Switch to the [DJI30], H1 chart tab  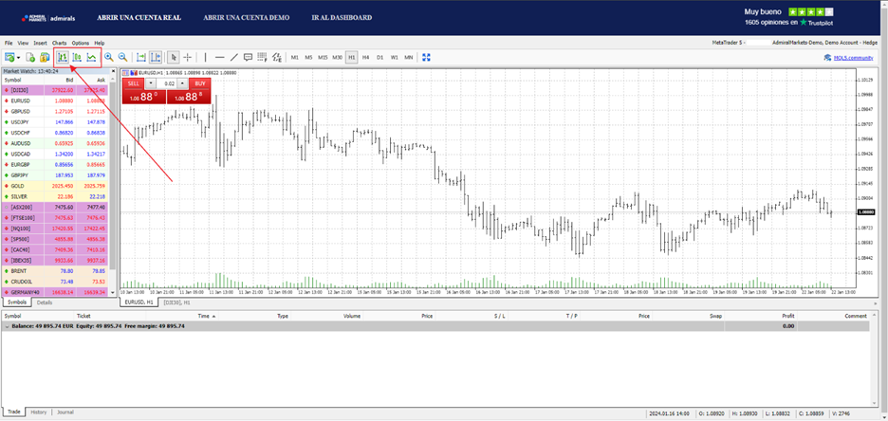click(x=177, y=302)
